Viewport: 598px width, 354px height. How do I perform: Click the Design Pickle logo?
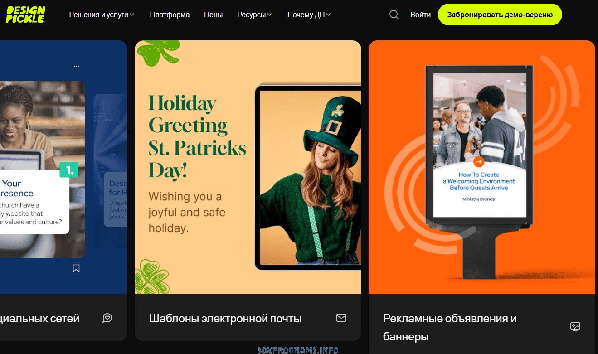tap(25, 15)
